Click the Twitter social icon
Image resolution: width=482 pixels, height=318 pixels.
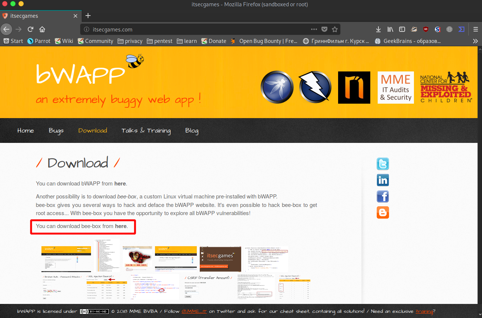tap(383, 164)
